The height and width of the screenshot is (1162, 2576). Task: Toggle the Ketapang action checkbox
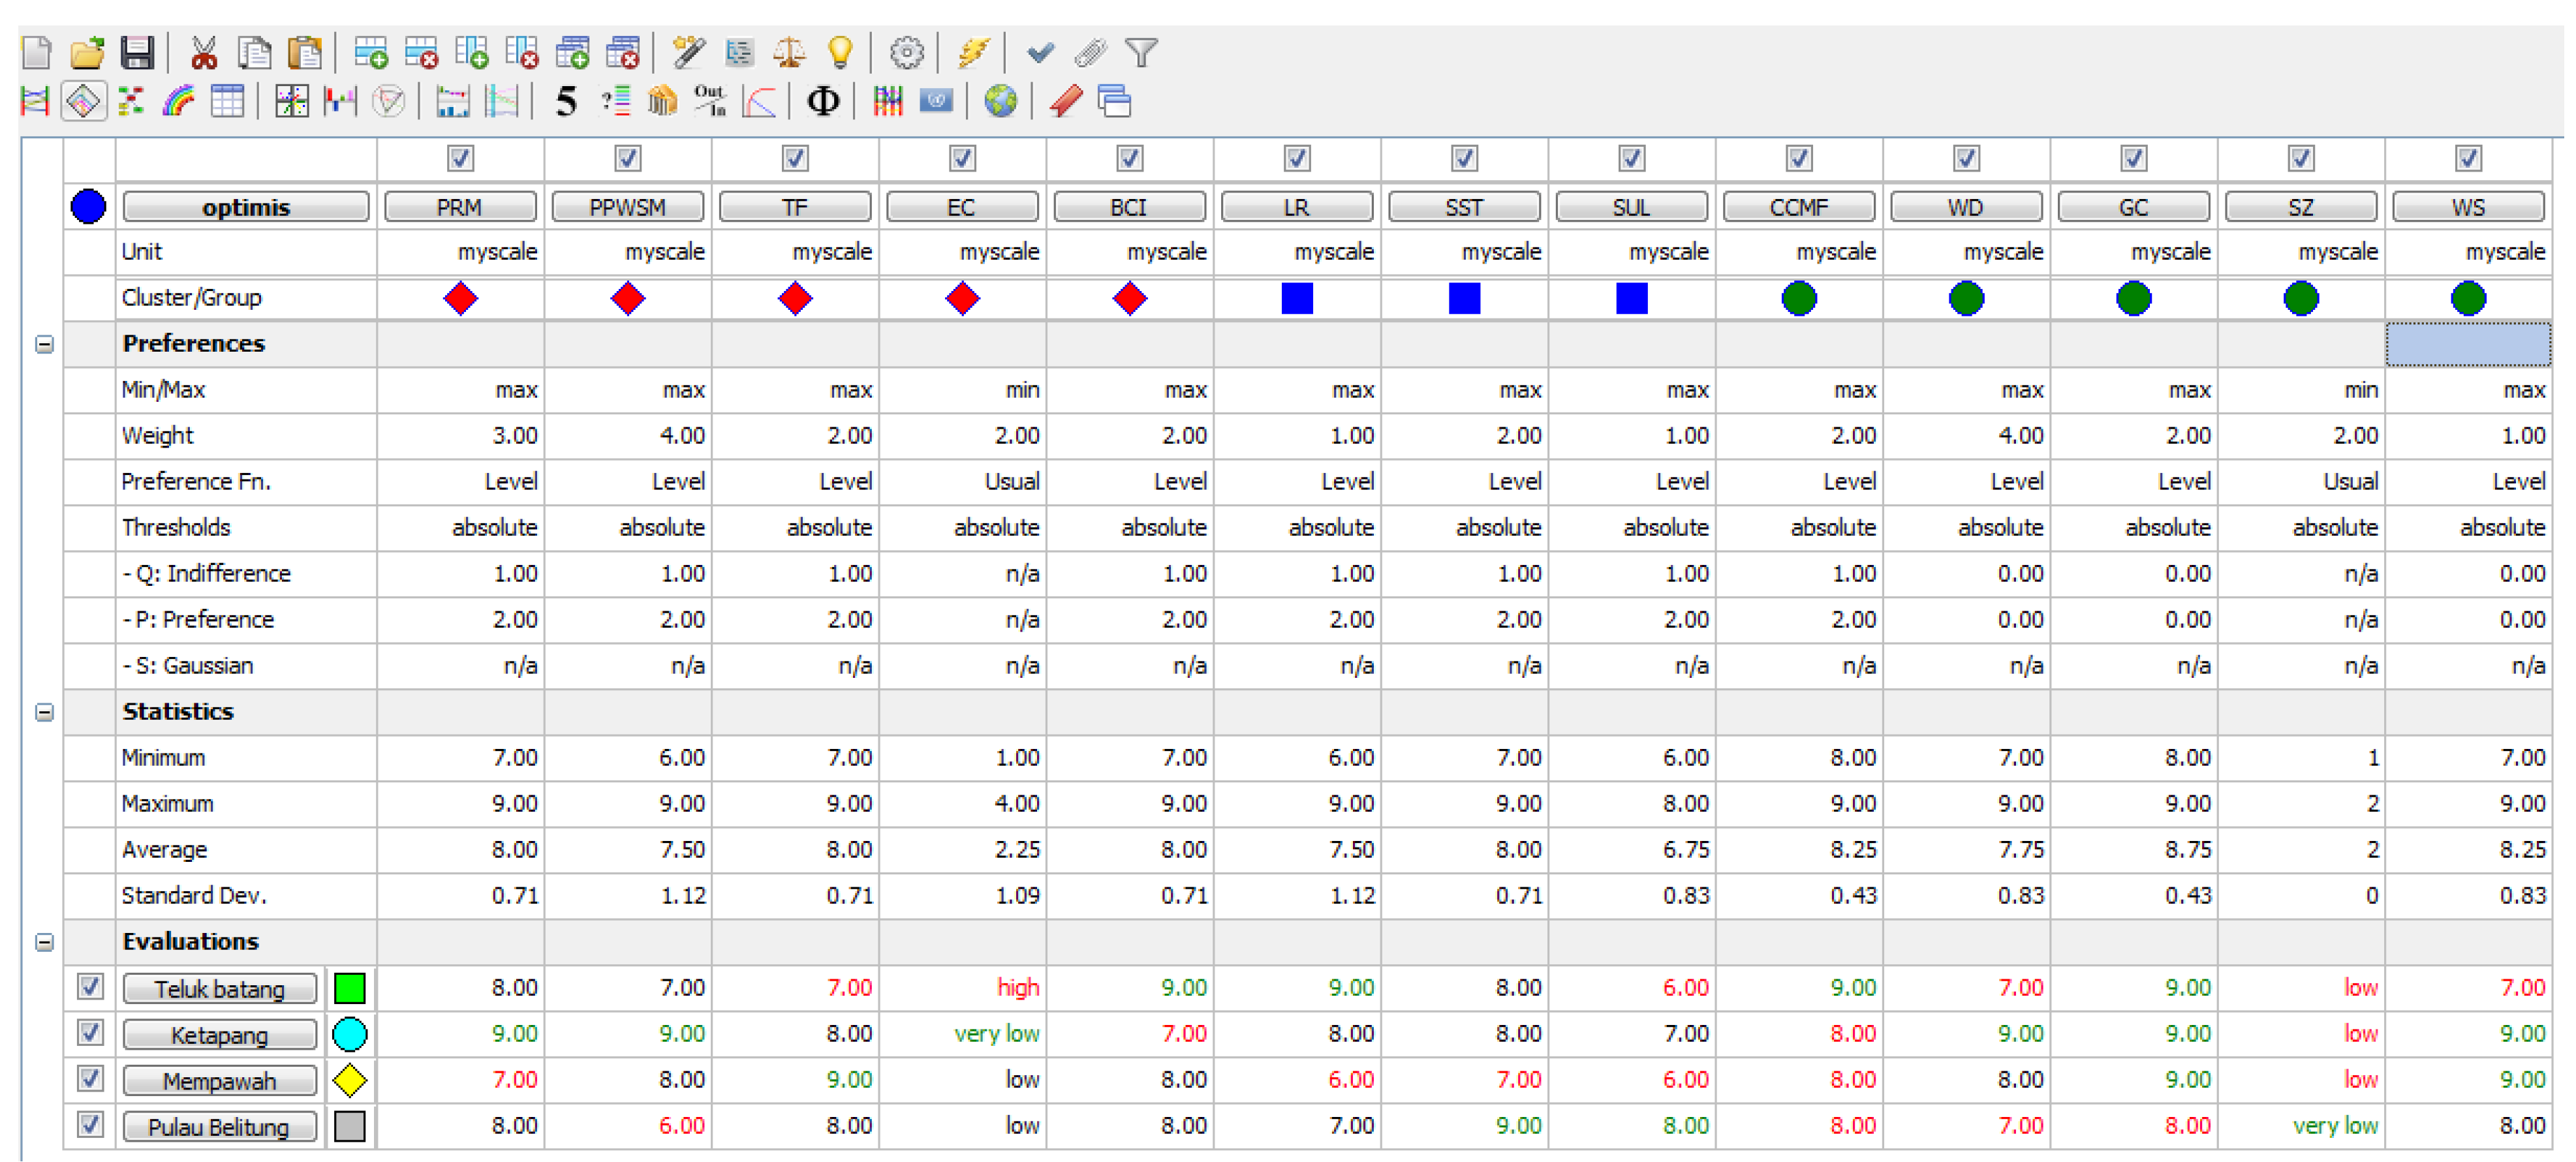(x=90, y=1032)
